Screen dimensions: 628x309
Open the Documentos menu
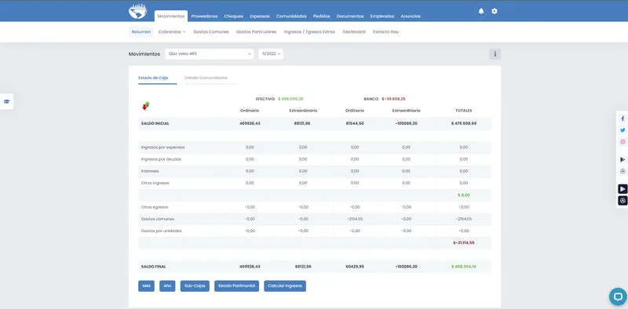point(350,16)
